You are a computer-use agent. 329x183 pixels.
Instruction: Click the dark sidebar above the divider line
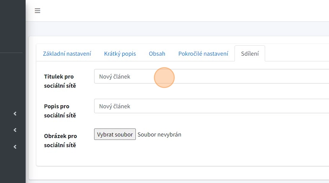tap(13, 27)
